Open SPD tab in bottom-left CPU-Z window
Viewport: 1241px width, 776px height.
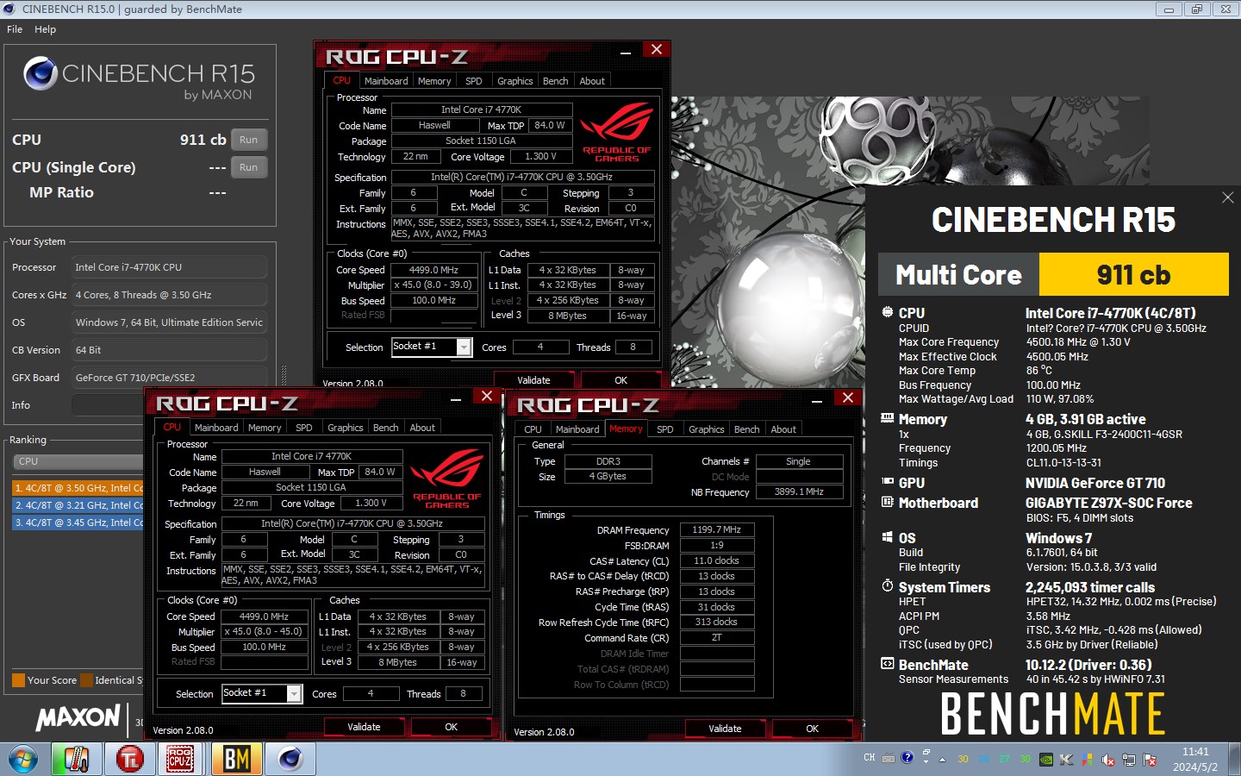[304, 428]
